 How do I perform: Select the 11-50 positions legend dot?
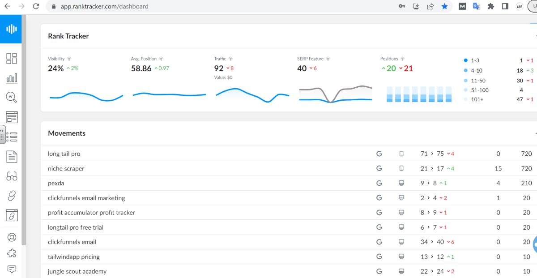(x=466, y=81)
